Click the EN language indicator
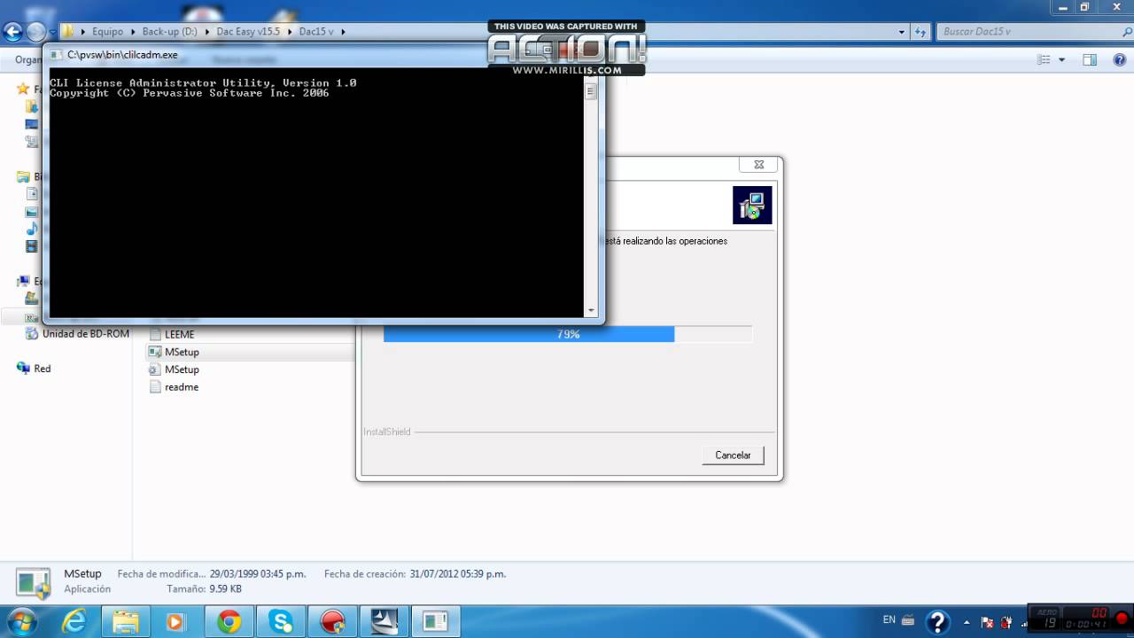Screen dimensions: 1134x638 click(889, 619)
